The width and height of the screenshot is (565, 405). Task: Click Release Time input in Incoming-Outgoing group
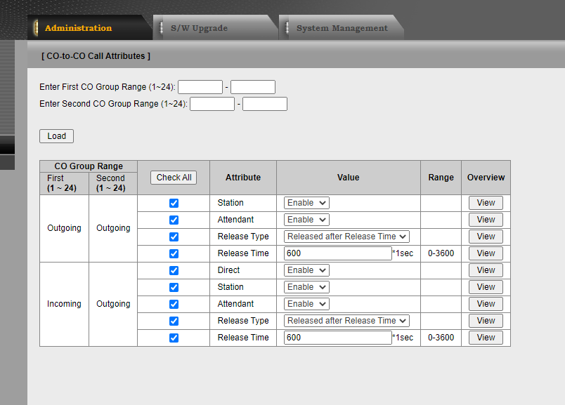(338, 338)
